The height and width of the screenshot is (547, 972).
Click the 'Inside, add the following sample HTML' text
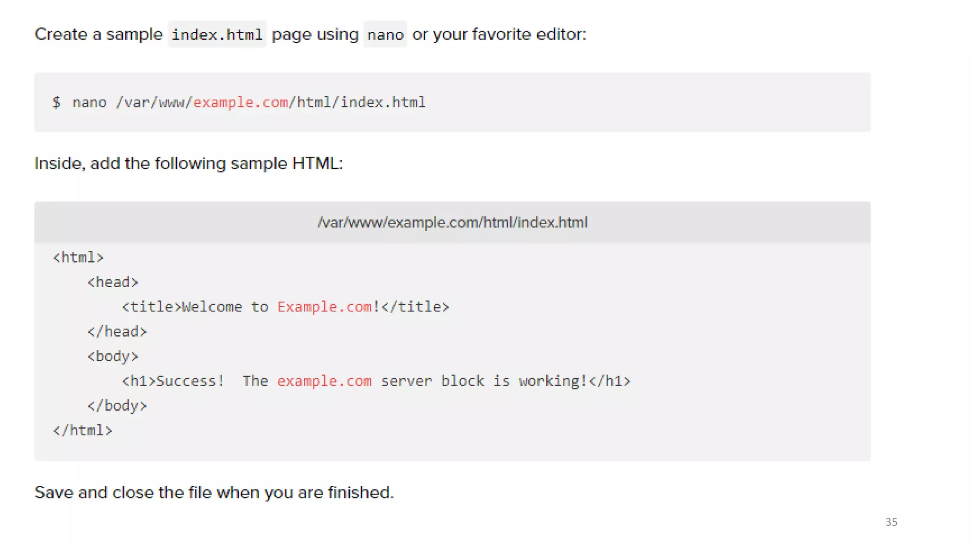[188, 163]
